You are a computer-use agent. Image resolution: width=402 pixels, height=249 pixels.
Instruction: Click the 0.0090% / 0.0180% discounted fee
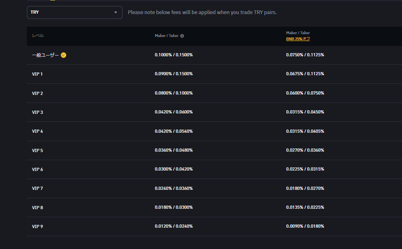point(305,226)
